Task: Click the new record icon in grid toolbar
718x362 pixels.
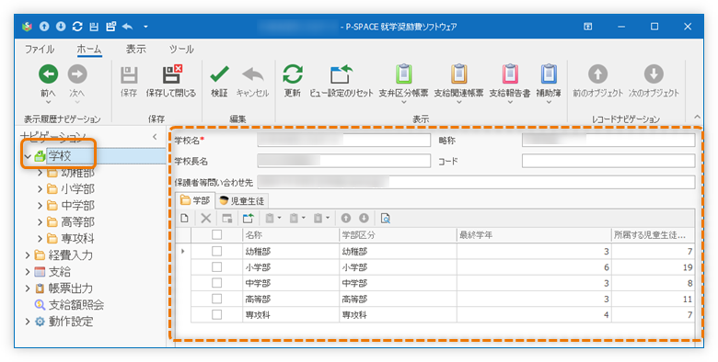Action: (184, 219)
